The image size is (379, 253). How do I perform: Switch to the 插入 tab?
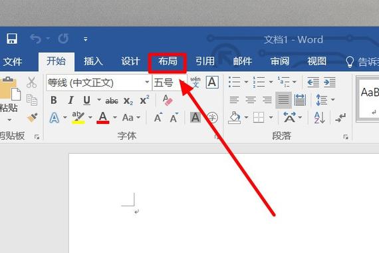[x=93, y=61]
